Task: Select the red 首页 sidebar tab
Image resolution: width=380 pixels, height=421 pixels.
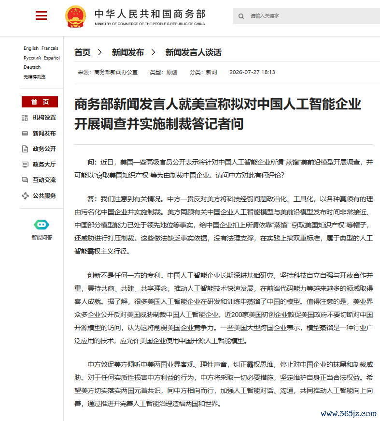Action: 40,102
